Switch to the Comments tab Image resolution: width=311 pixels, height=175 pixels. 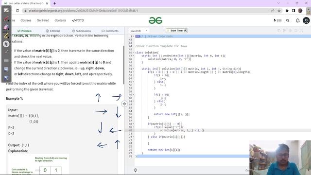(x=110, y=31)
